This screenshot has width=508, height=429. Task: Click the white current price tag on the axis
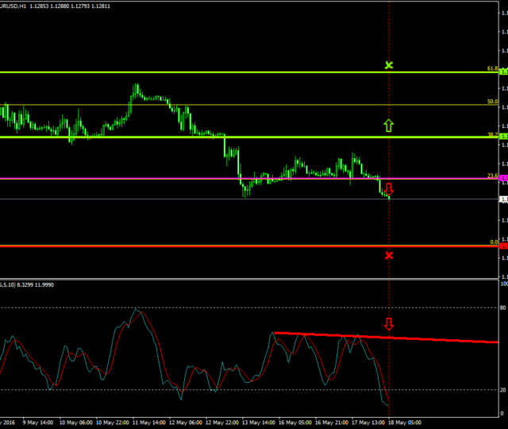pos(503,199)
